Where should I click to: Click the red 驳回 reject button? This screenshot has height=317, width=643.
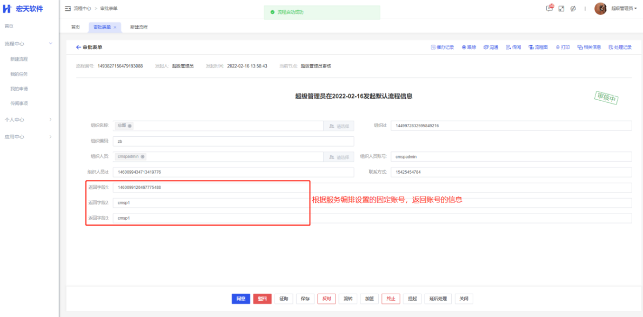[x=262, y=299]
